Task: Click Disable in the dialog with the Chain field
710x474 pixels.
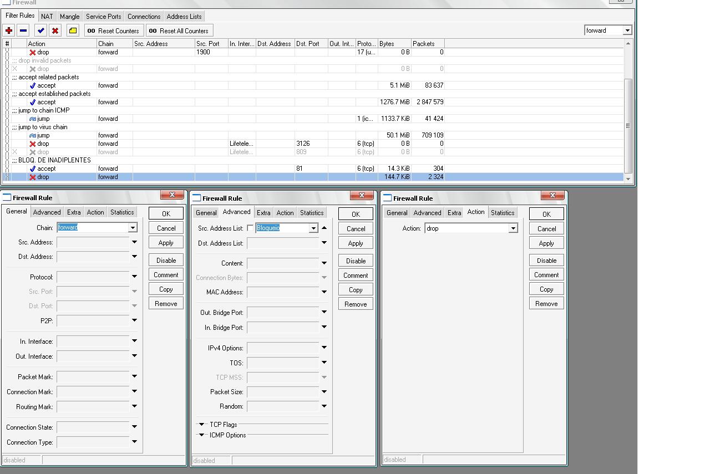Action: coord(166,260)
